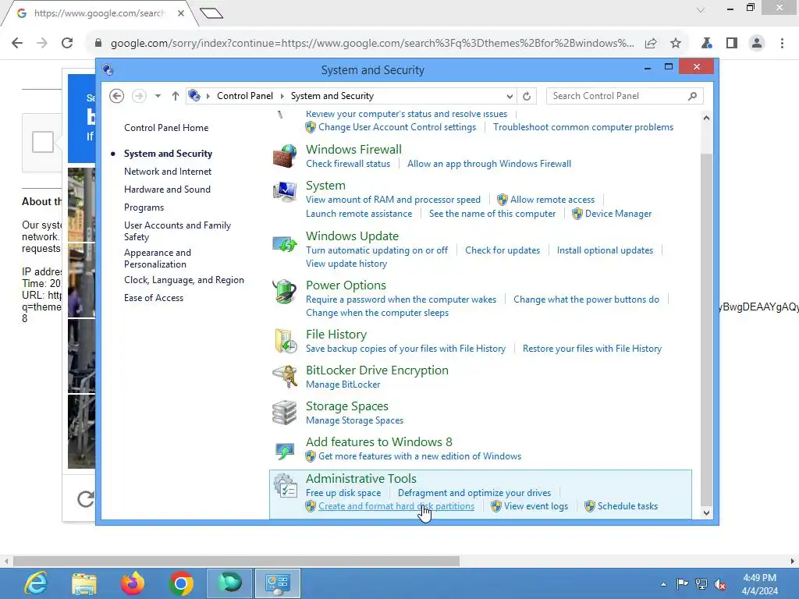Image resolution: width=799 pixels, height=599 pixels.
Task: Click the Storage Spaces drives icon
Action: (x=284, y=413)
